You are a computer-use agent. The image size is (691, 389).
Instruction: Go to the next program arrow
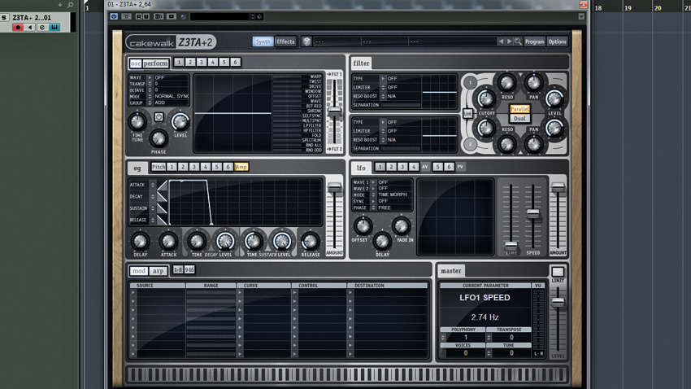[510, 42]
